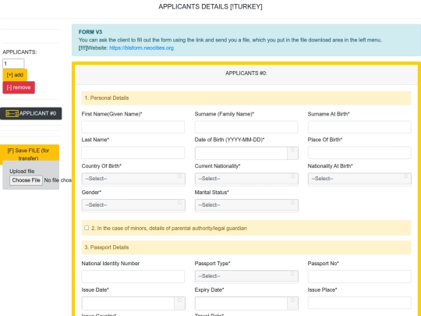Click the Choose File upload button
This screenshot has height=316, width=421.
26,180
